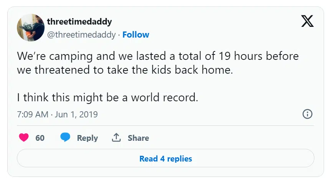Open Read 4 replies
This screenshot has height=183, width=329.
coord(165,158)
